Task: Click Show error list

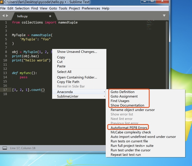Action: tap(145, 114)
